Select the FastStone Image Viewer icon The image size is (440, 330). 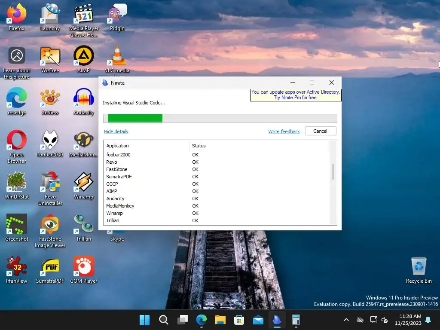point(50,231)
